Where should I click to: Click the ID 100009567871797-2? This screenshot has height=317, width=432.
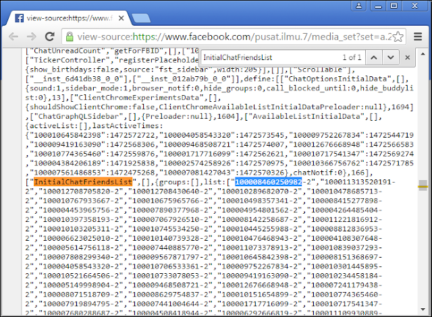pyautogui.click(x=170, y=257)
